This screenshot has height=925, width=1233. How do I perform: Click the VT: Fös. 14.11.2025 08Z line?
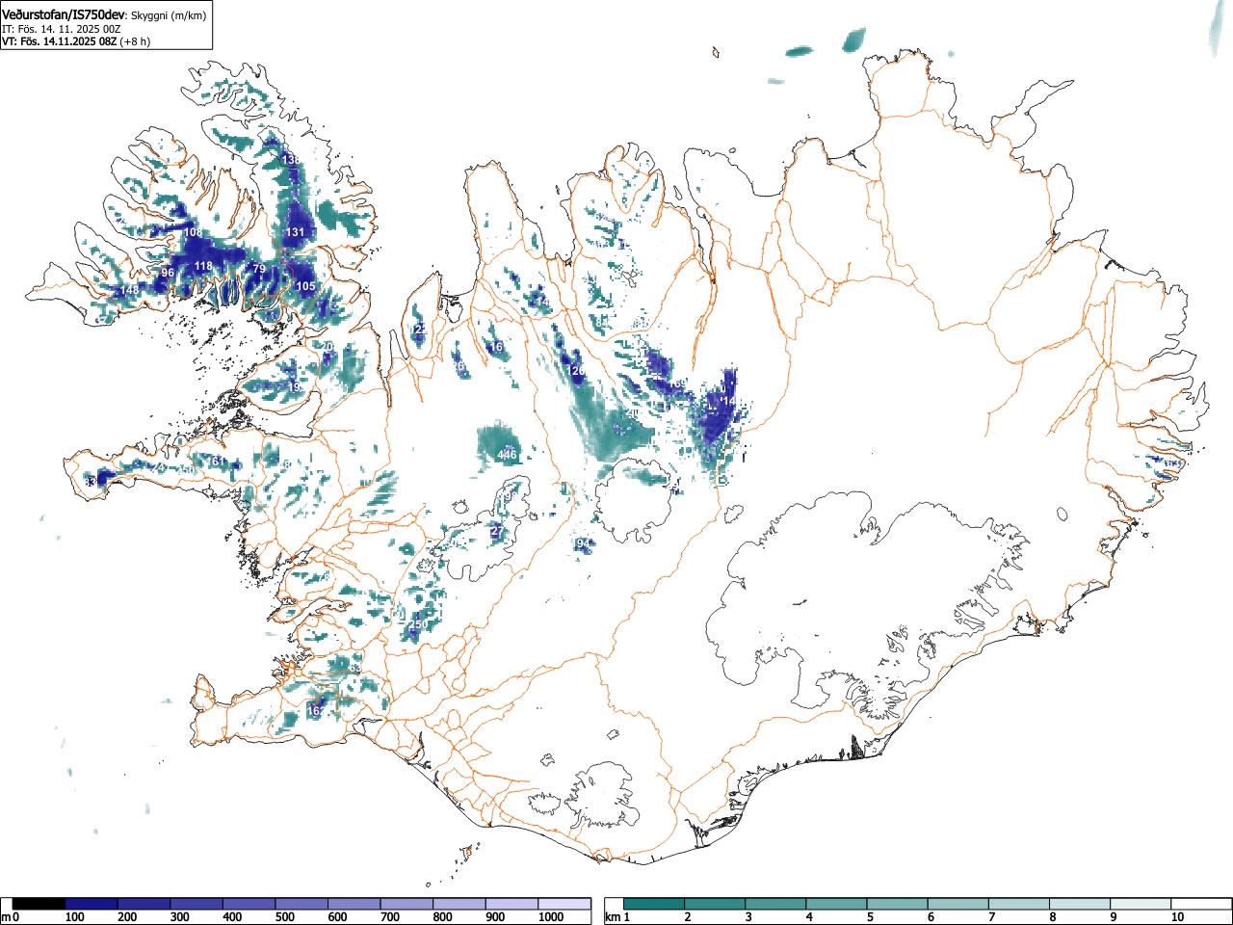60,41
